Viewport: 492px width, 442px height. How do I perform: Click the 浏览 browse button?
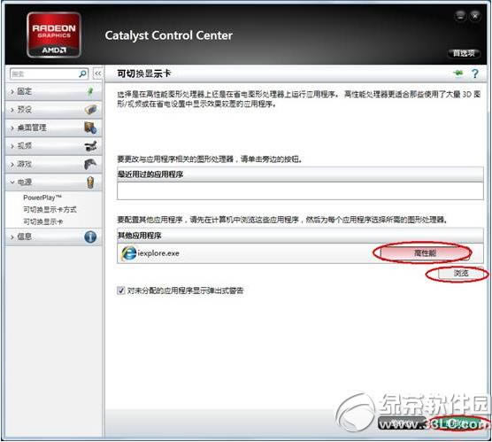(461, 274)
